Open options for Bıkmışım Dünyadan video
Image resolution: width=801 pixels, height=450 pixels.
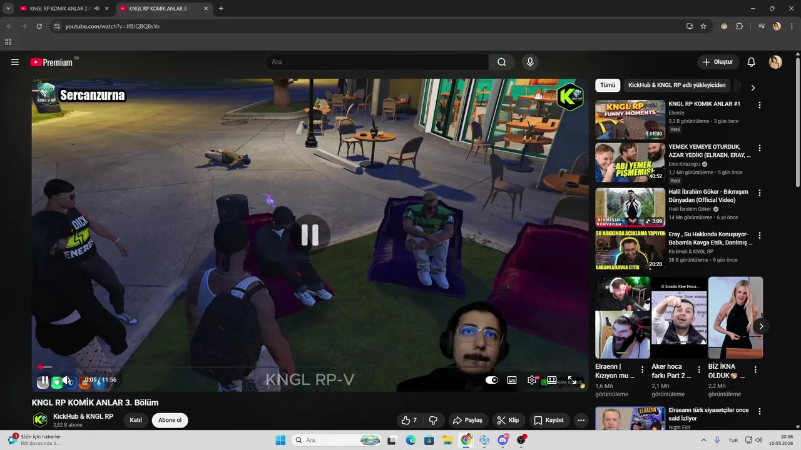pos(760,194)
